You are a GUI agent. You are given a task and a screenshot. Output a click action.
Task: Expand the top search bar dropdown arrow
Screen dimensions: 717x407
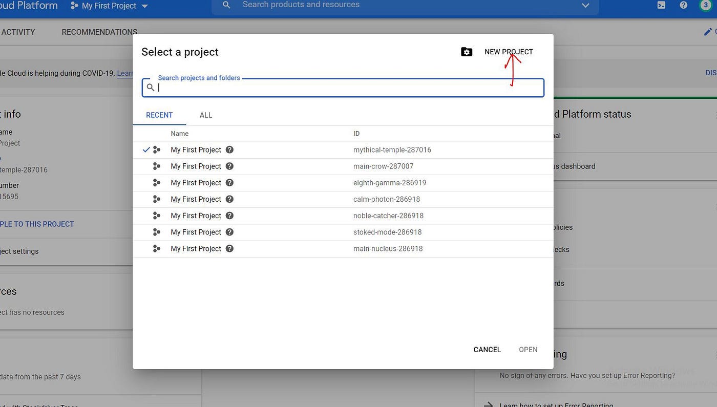pos(585,5)
